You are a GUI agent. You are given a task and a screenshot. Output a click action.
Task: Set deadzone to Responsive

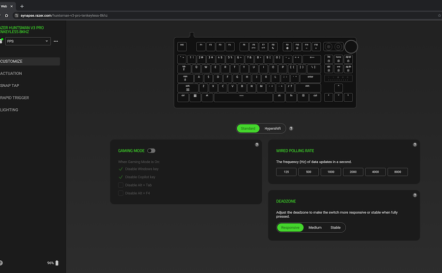[x=290, y=227]
